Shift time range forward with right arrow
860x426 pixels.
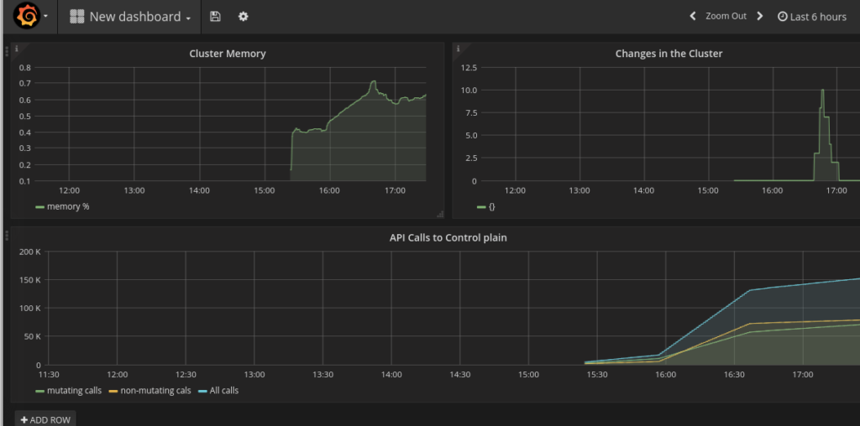(760, 17)
